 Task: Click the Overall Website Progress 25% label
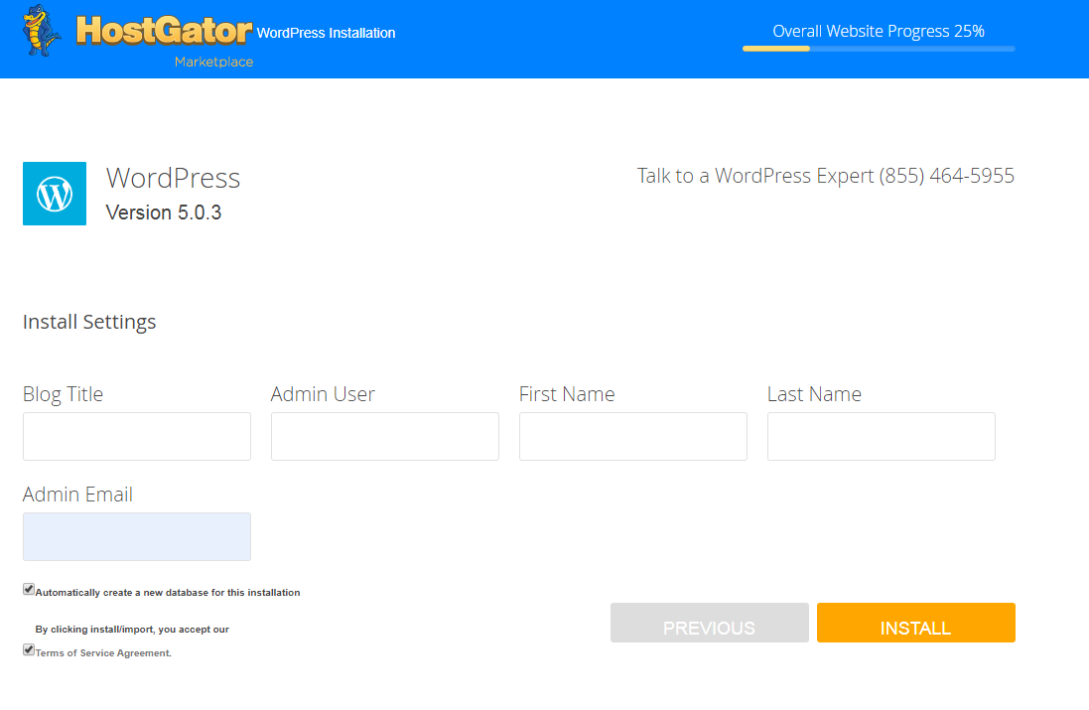tap(879, 31)
